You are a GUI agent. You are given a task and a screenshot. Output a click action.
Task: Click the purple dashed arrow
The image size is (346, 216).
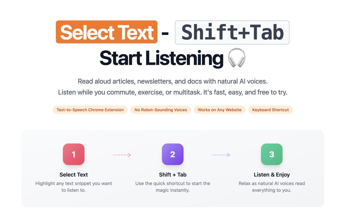point(221,155)
